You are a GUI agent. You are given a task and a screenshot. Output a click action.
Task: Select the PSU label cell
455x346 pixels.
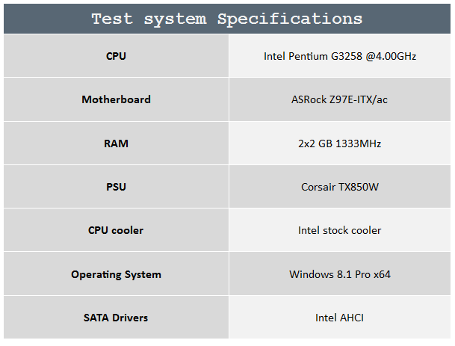(x=116, y=187)
